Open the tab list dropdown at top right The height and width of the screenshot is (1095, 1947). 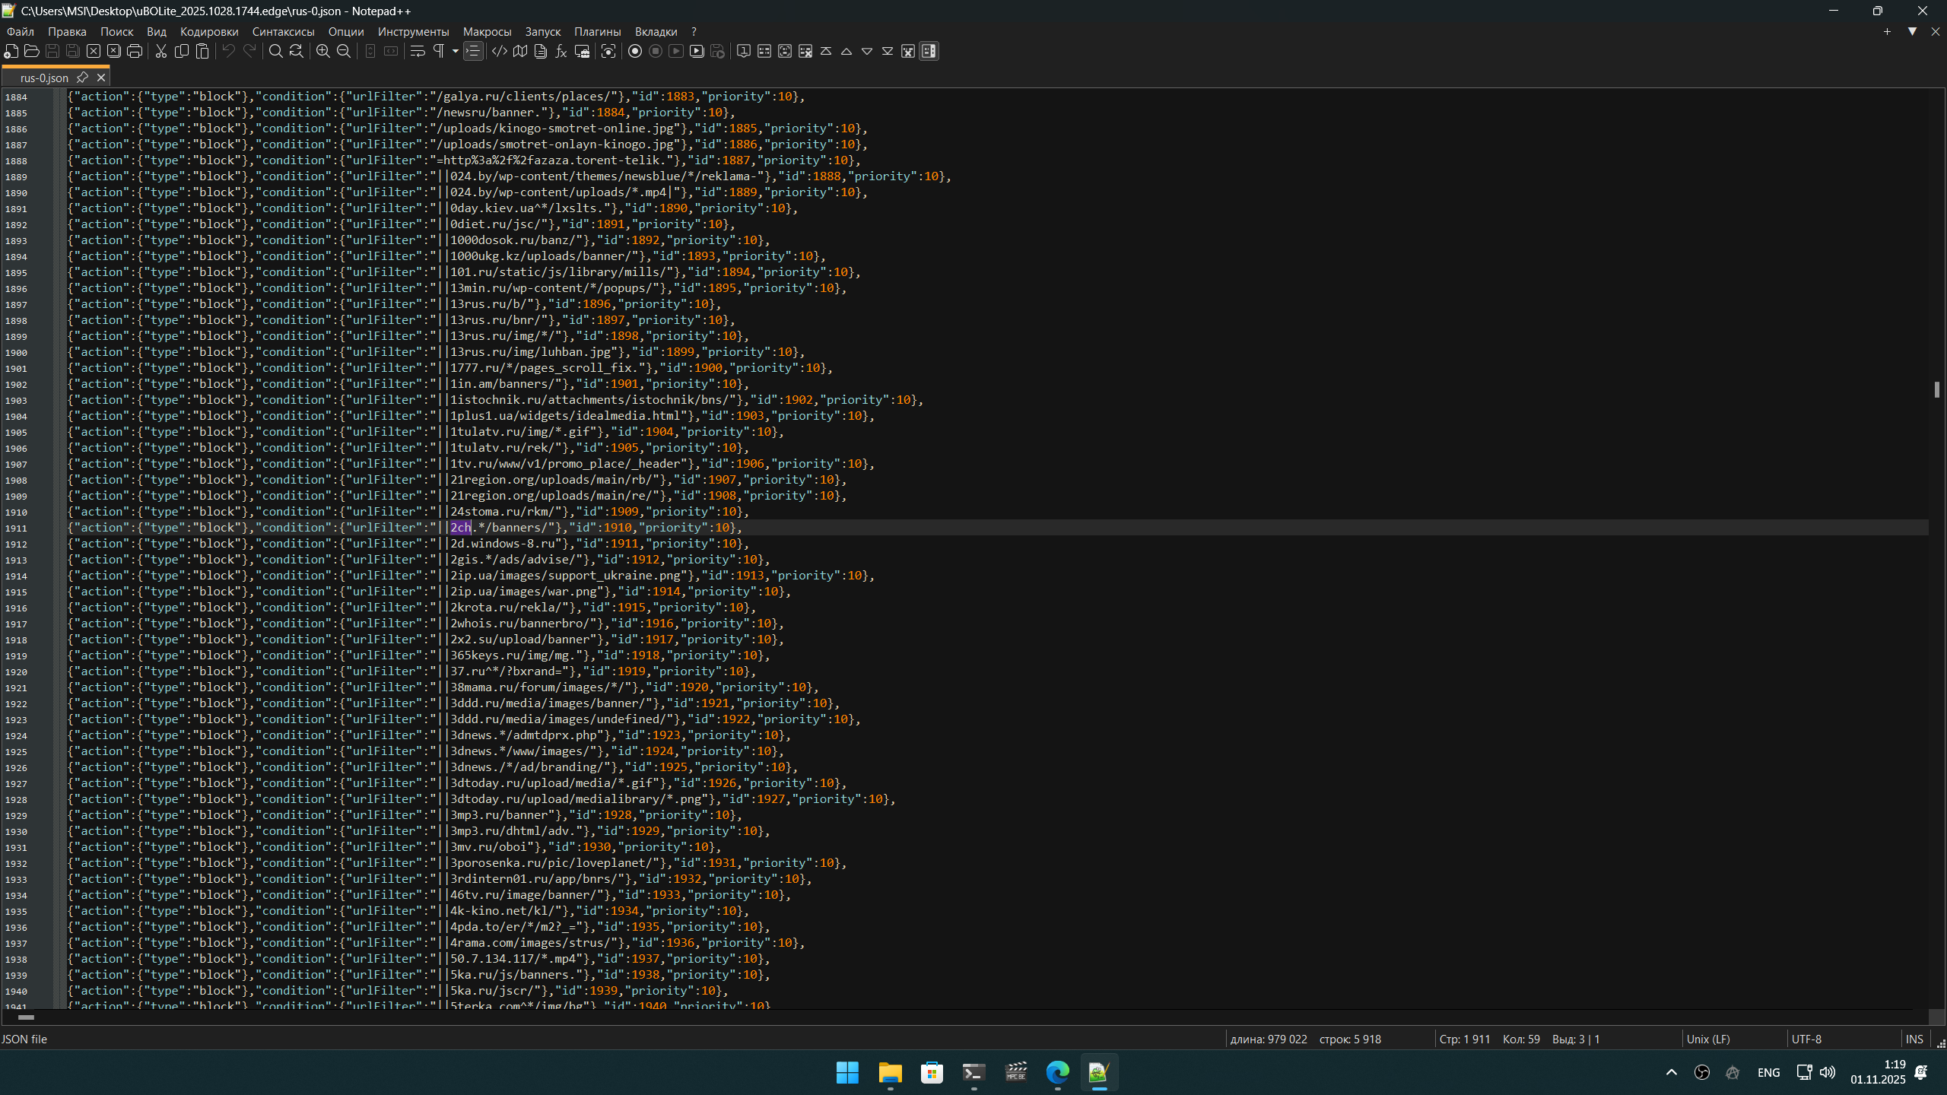click(1913, 32)
